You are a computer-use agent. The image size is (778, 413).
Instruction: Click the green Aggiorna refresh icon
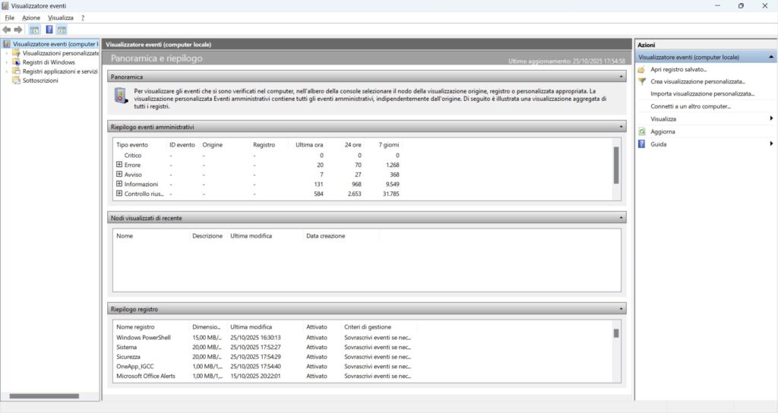click(x=642, y=131)
